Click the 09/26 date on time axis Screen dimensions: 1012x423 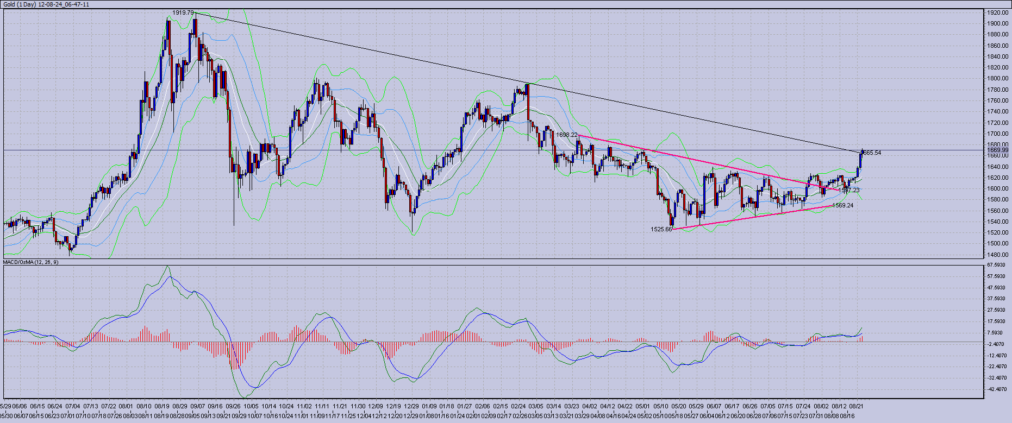pyautogui.click(x=233, y=406)
